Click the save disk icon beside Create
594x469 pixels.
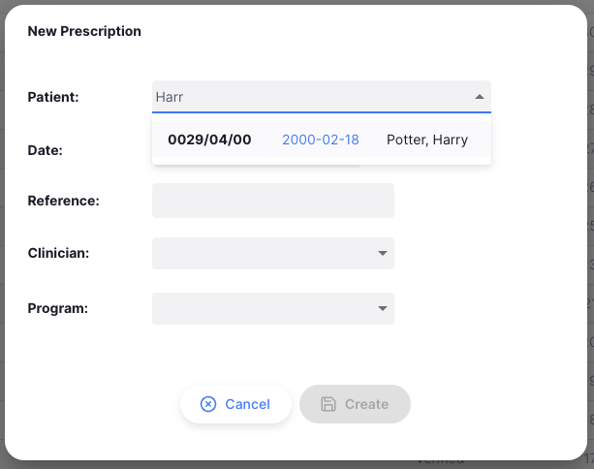click(328, 404)
